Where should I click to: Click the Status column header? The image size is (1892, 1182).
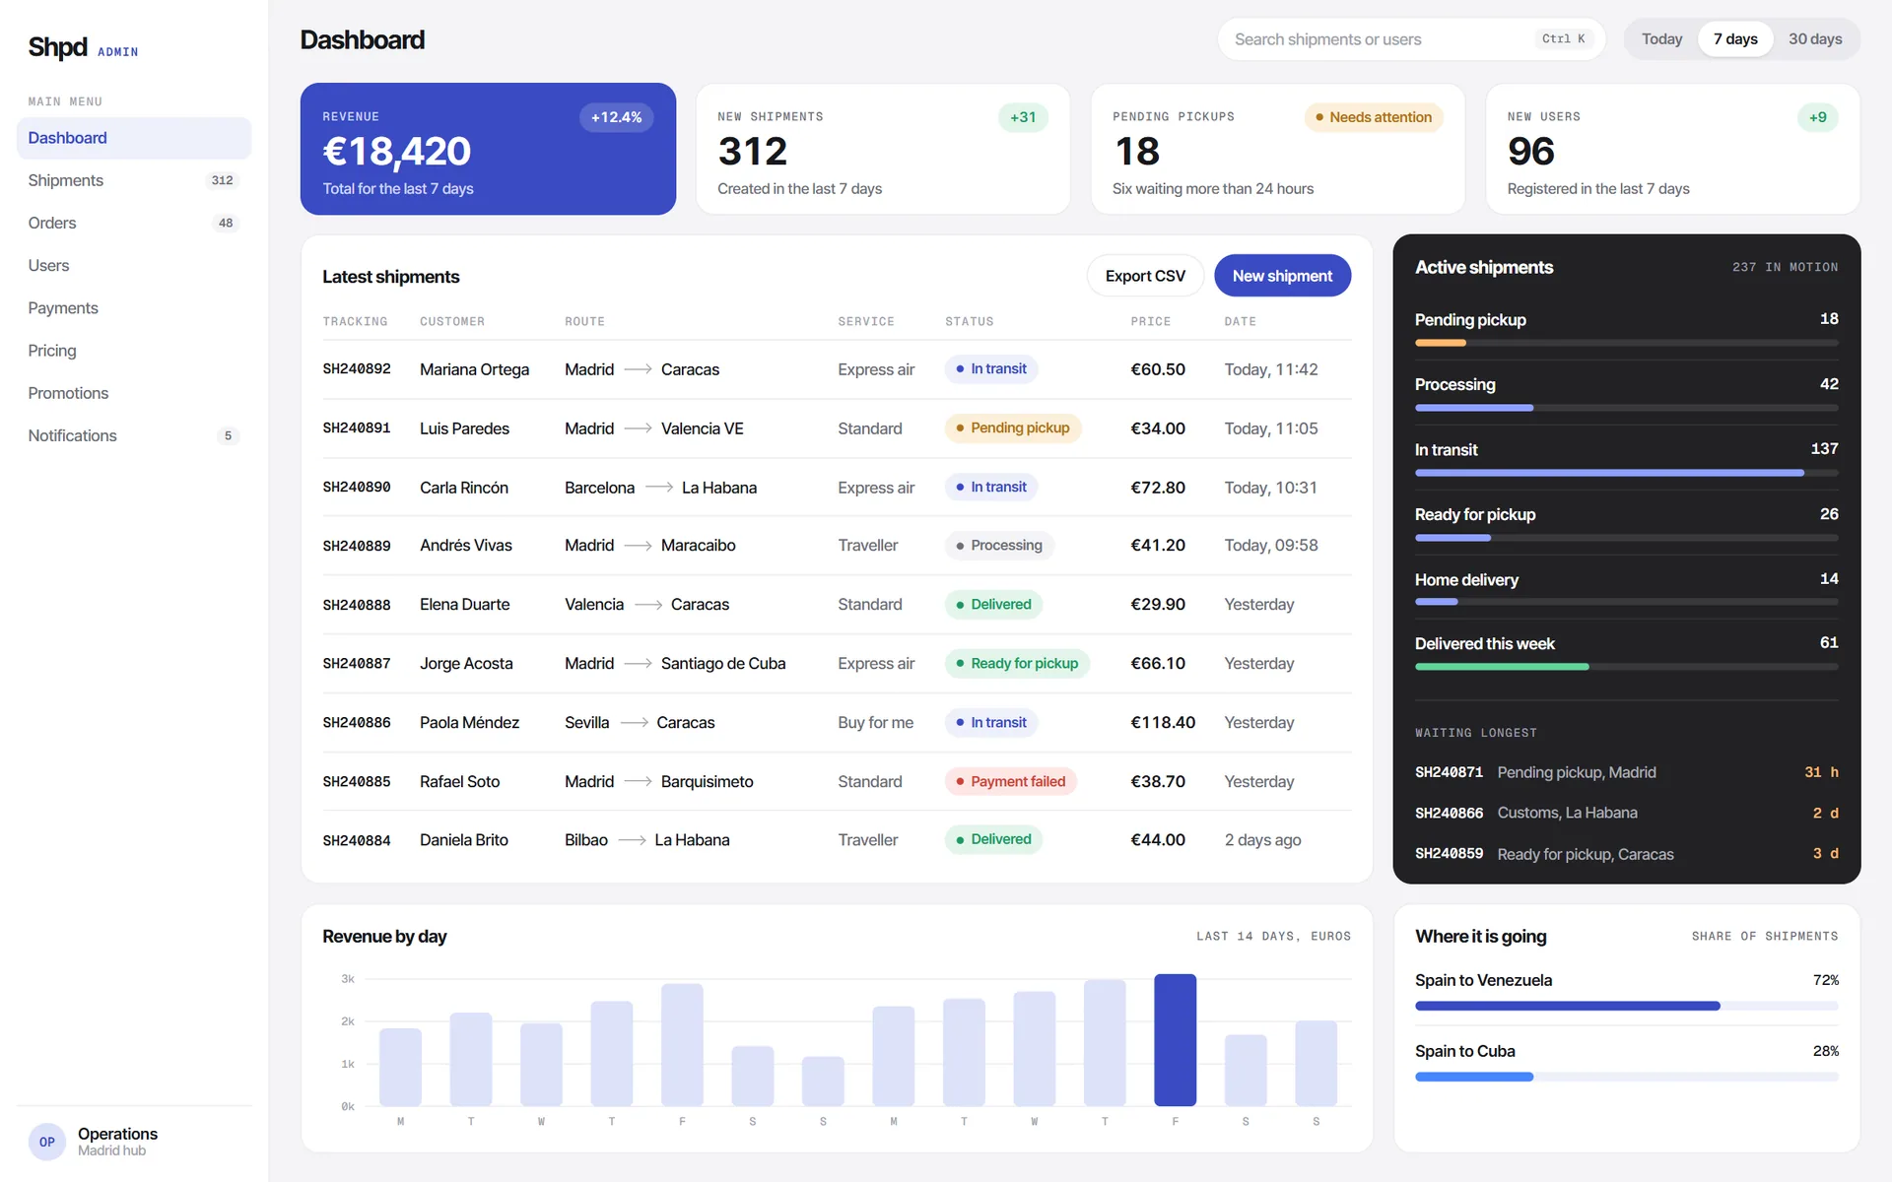(x=969, y=321)
